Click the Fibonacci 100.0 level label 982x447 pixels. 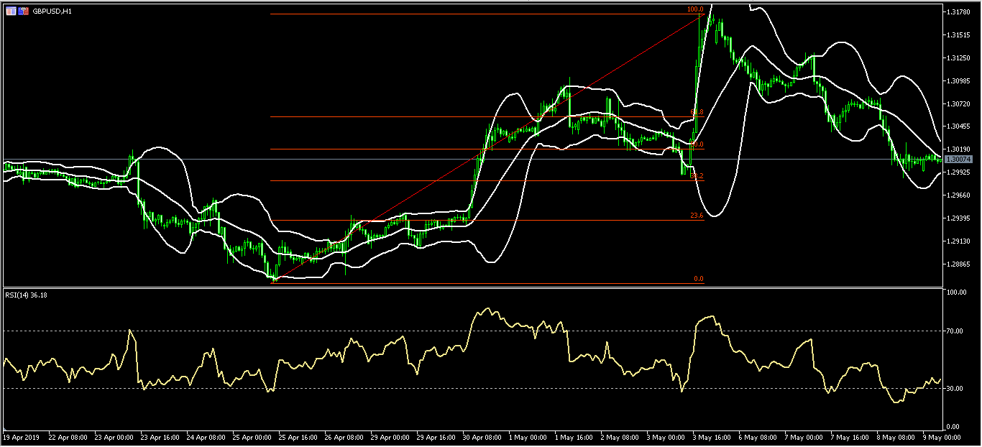tap(695, 9)
